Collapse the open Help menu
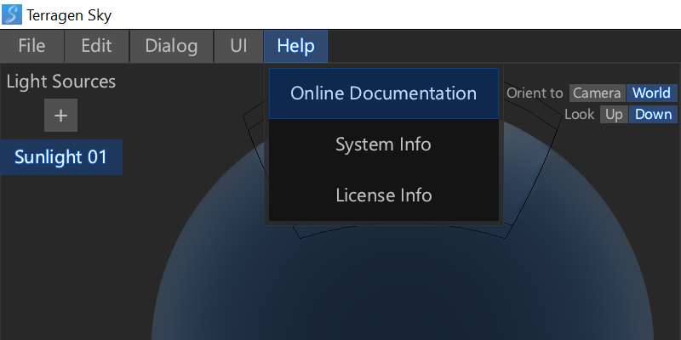The width and height of the screenshot is (681, 340). (295, 46)
